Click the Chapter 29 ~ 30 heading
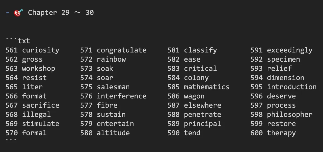The width and height of the screenshot is (323, 152). (61, 13)
